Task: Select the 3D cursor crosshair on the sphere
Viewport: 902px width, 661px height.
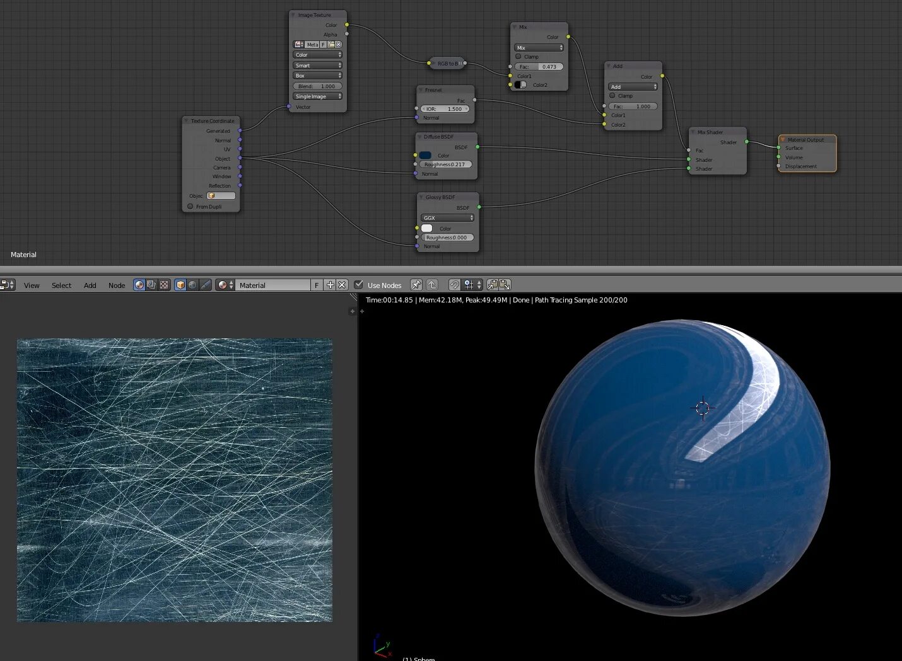Action: click(x=703, y=408)
